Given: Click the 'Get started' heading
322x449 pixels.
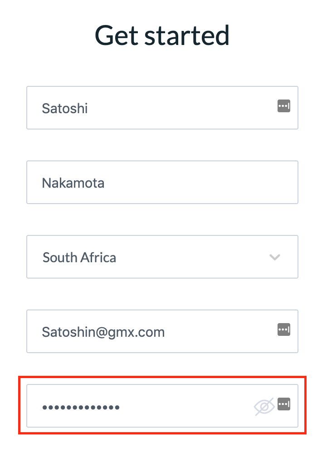Looking at the screenshot, I should 162,35.
